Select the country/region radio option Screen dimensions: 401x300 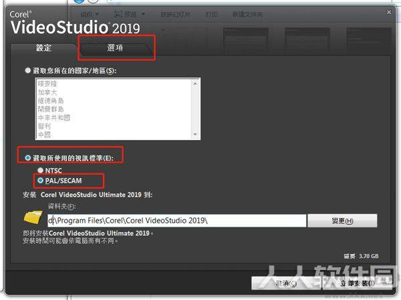tap(28, 70)
